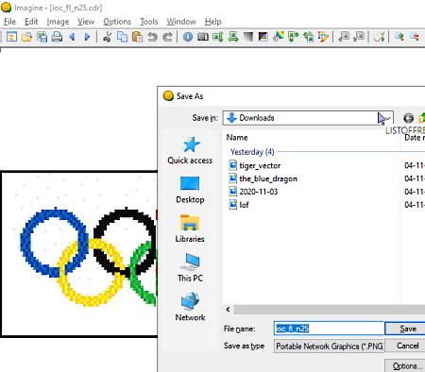Open the Edit menu
Screen dimensions: 425x372
click(x=31, y=22)
